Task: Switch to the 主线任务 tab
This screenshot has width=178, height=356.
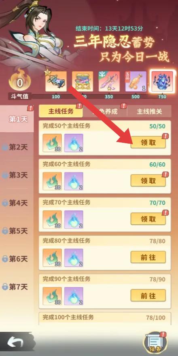Action: tap(61, 111)
